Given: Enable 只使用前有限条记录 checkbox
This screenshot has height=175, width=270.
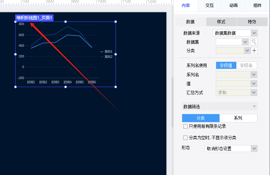Looking at the screenshot, I should 186,126.
